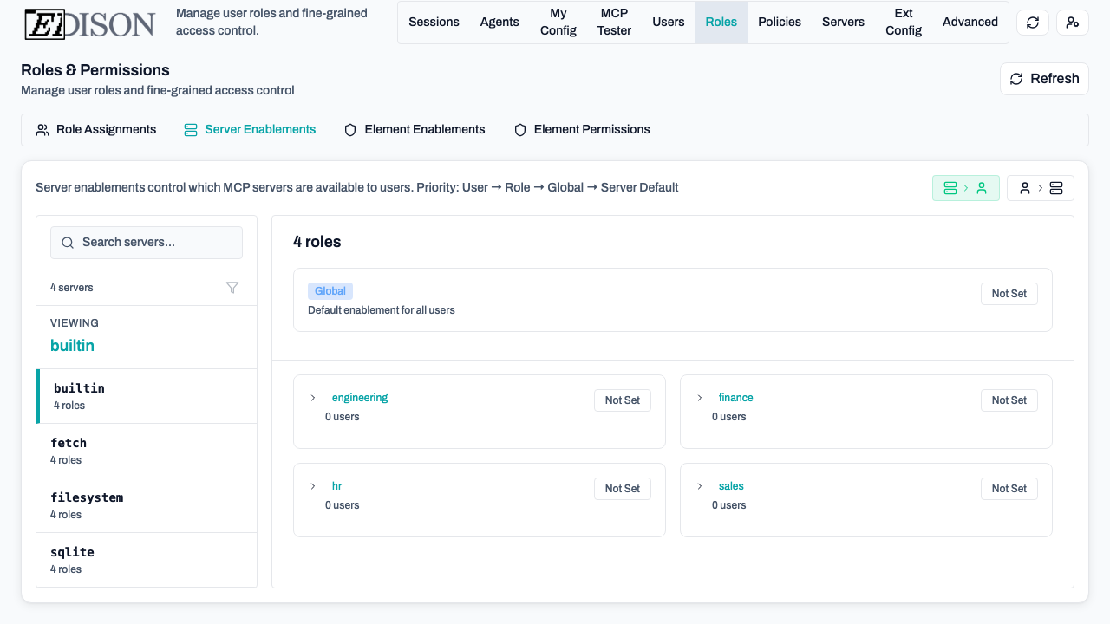
Task: Switch to server-to-user view toggle
Action: click(x=965, y=188)
